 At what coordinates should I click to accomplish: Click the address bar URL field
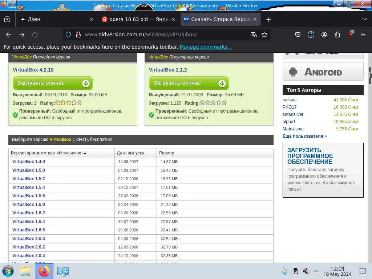[x=166, y=35]
